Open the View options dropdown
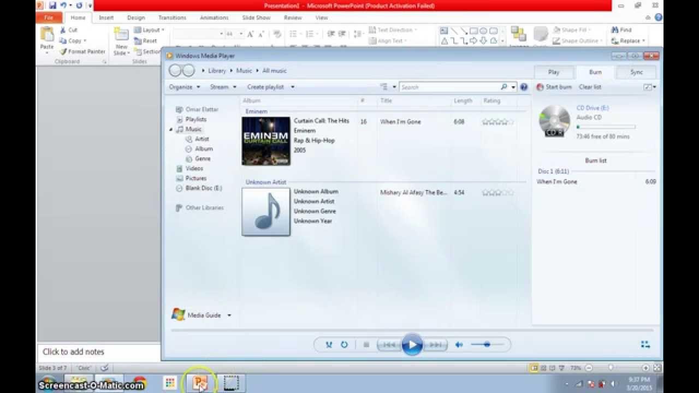 [394, 87]
